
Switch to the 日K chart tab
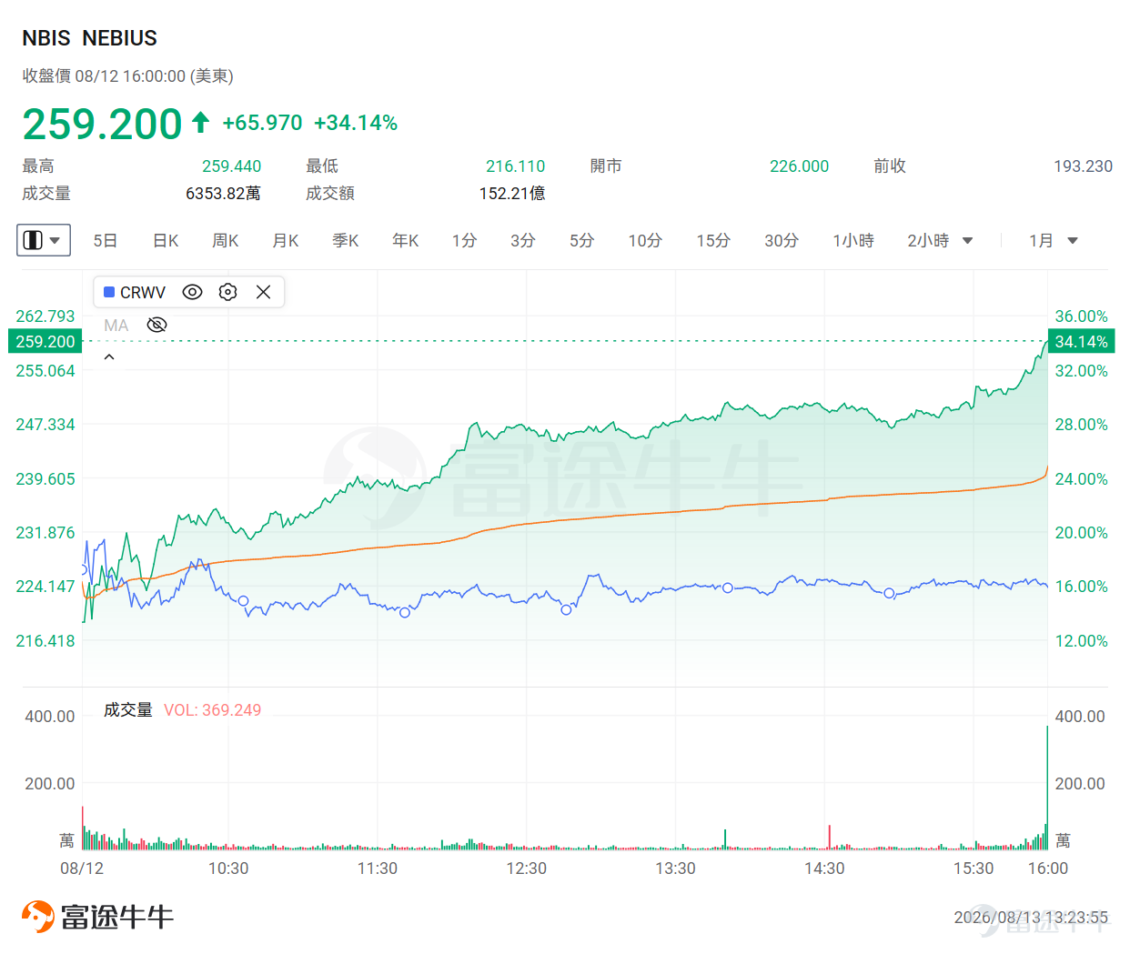166,240
